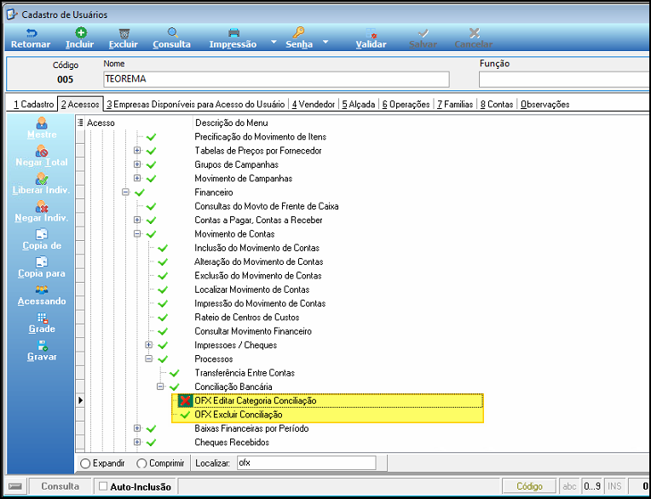Open the Impressão dropdown arrow
The image size is (651, 499).
274,42
